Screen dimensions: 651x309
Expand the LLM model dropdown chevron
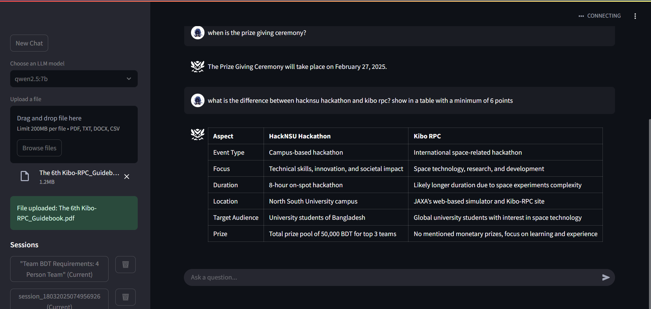(x=129, y=79)
